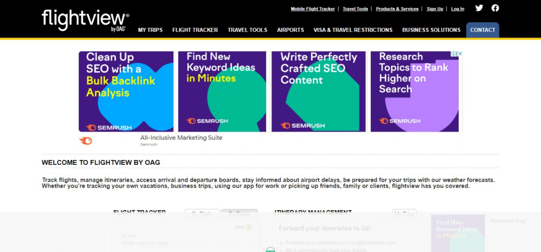Viewport: 541px width, 252px height.
Task: Click the All-Inclusive Marketing Suite ad text
Action: tap(181, 138)
